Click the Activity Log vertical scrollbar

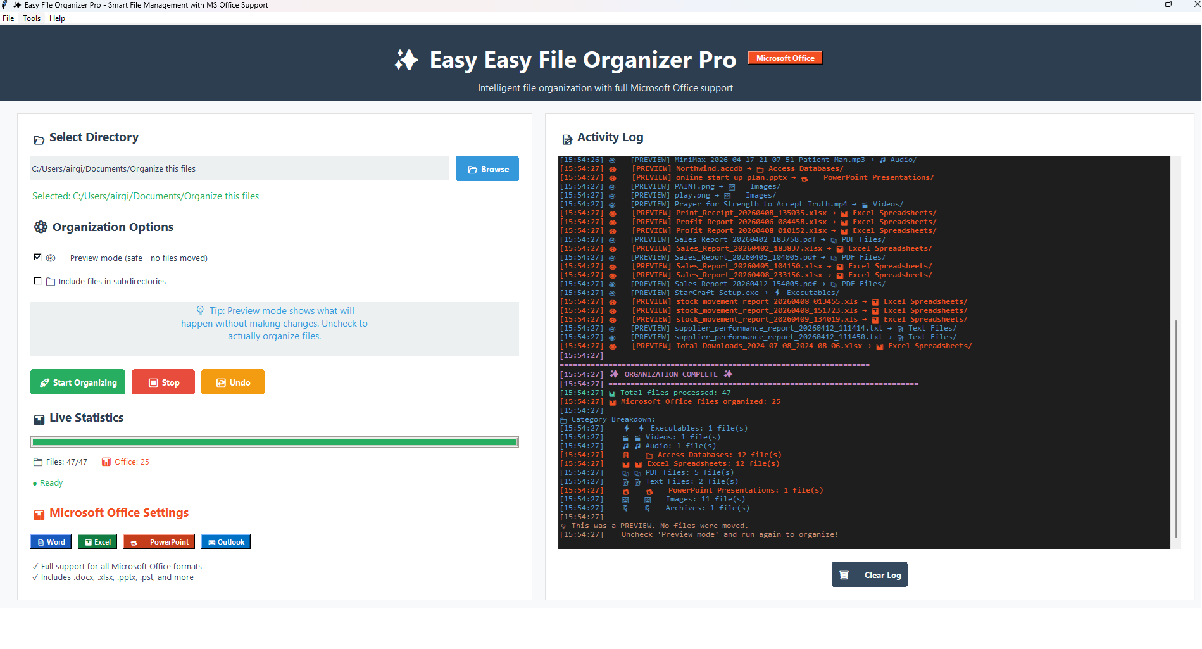1176,429
